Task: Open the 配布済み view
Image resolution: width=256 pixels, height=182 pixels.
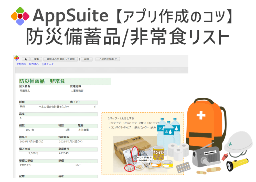Action: click(34, 64)
